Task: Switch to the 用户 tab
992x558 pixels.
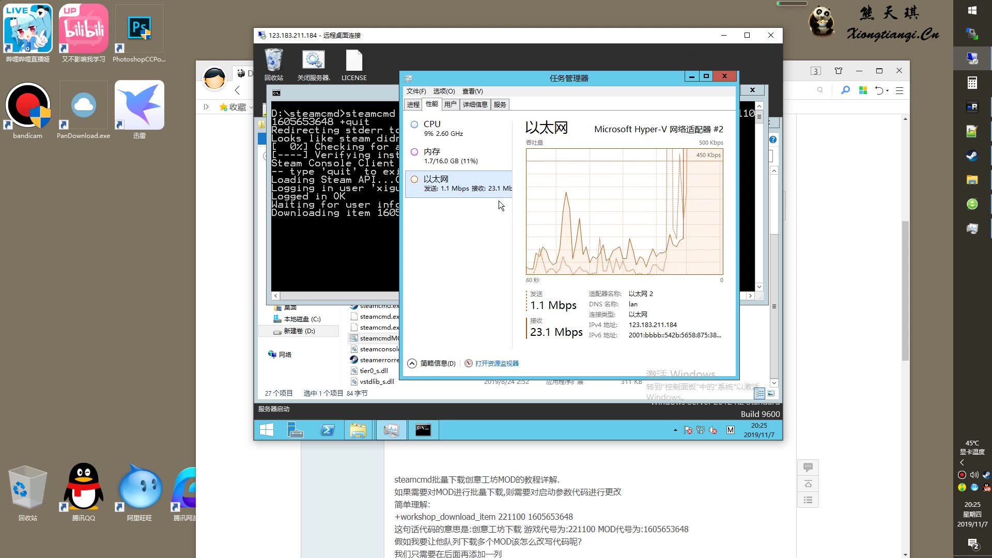Action: (x=450, y=104)
